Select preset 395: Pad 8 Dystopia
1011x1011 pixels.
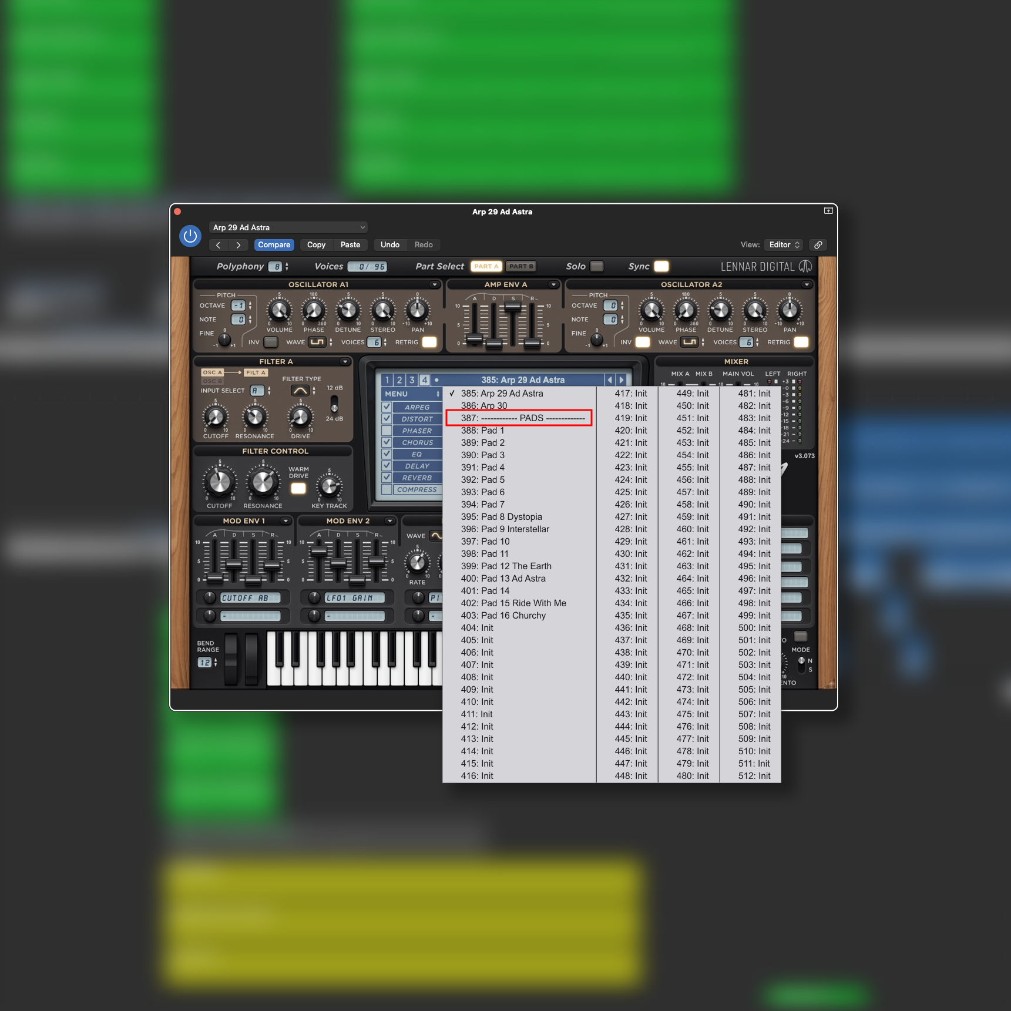pyautogui.click(x=501, y=516)
